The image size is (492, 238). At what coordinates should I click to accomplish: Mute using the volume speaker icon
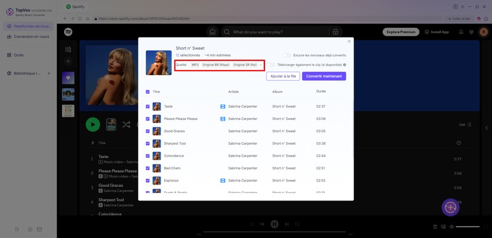coord(451,226)
